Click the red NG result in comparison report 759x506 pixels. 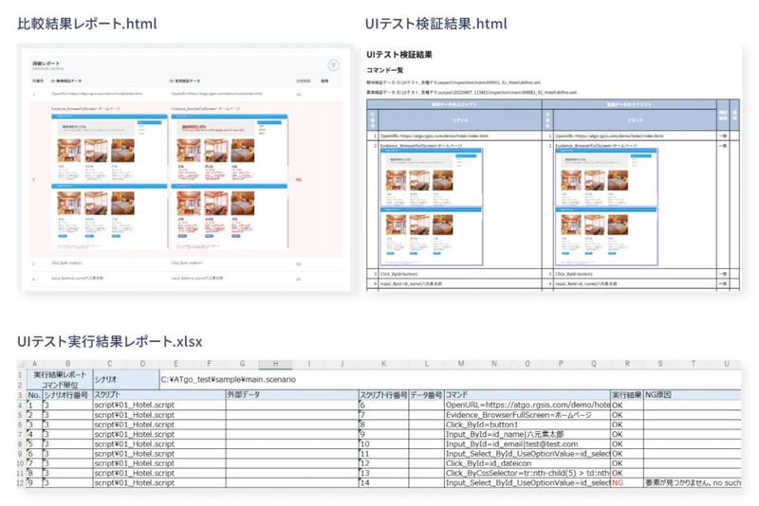pos(299,178)
